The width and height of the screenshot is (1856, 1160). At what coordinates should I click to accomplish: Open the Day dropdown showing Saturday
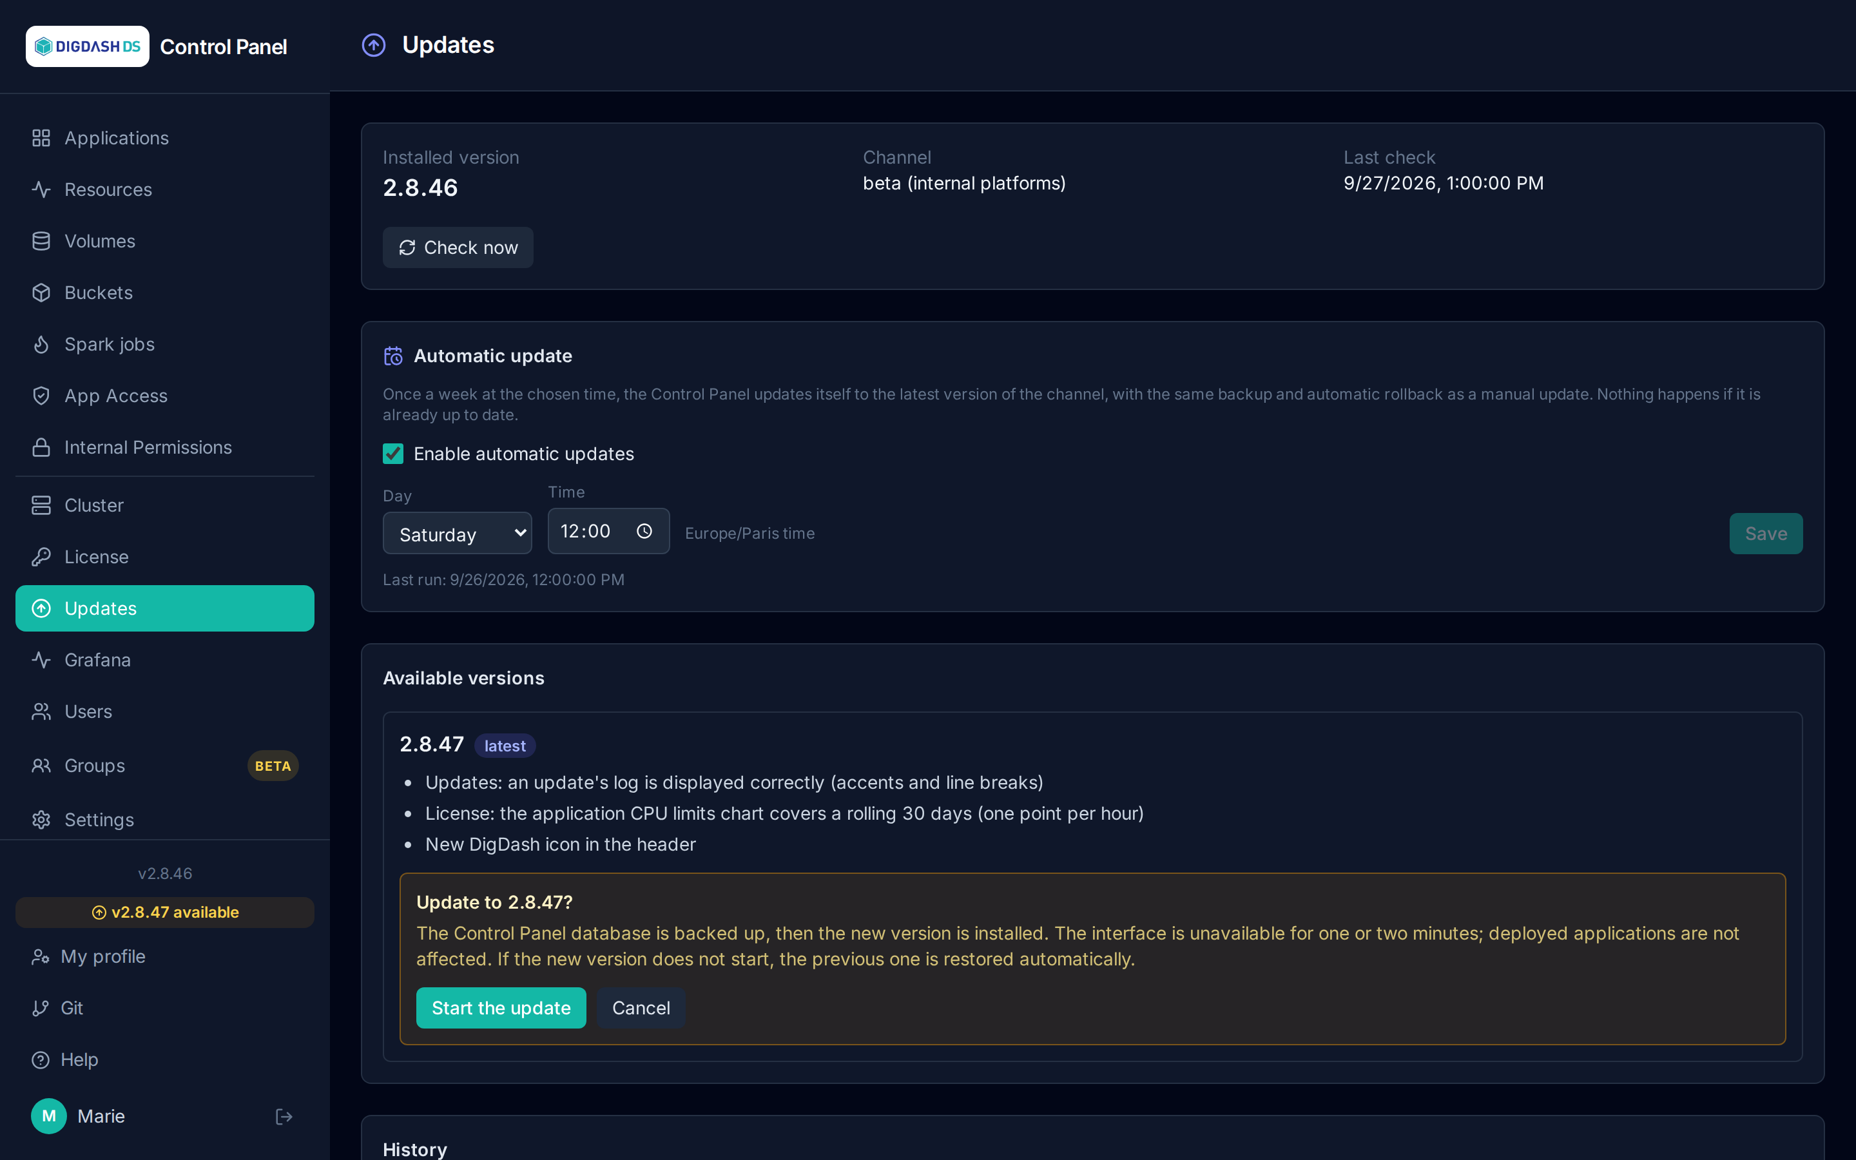tap(457, 533)
